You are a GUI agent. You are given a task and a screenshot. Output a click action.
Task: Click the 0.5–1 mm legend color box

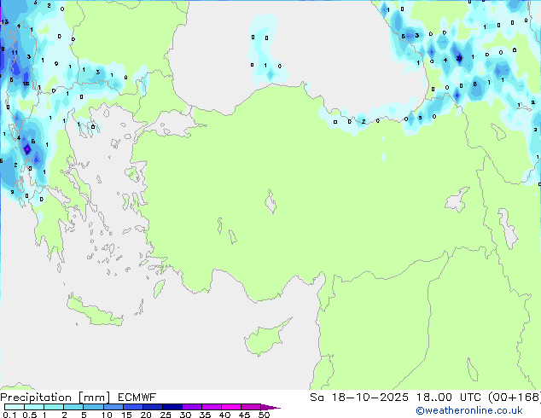click(34, 407)
